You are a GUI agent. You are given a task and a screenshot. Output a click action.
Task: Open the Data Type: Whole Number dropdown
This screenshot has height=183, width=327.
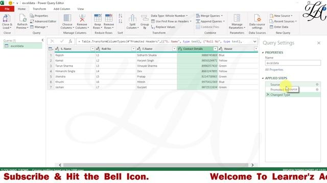click(x=169, y=16)
